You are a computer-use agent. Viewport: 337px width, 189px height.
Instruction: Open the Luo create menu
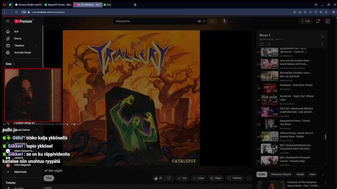tap(305, 21)
